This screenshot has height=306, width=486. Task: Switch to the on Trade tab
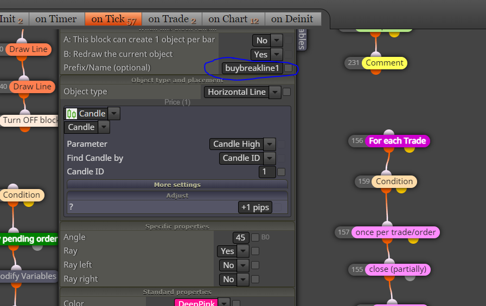[172, 19]
